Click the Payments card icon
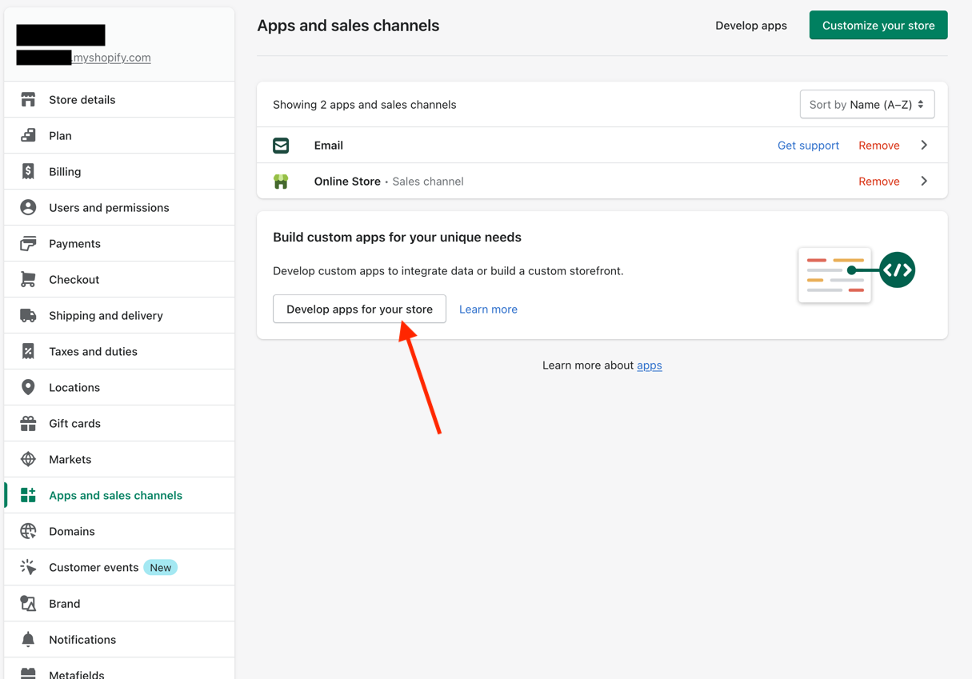The height and width of the screenshot is (679, 972). pos(28,244)
